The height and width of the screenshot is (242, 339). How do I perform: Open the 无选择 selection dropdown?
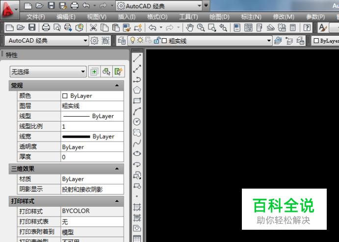[48, 72]
